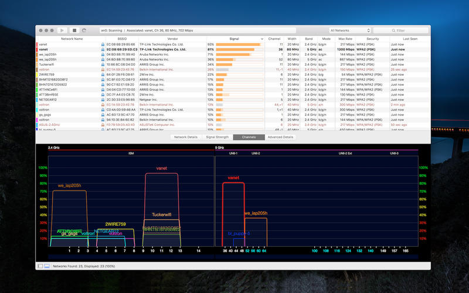Select the ASUS-2.4GHz network name
469x293 pixels.
point(49,125)
